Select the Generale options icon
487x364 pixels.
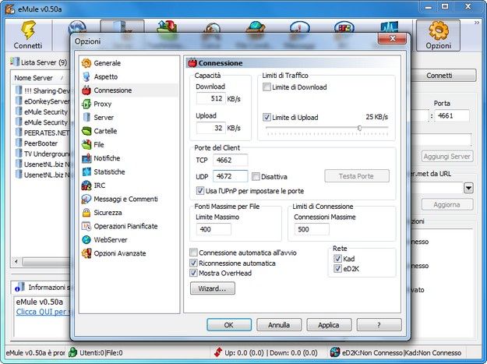click(x=86, y=63)
